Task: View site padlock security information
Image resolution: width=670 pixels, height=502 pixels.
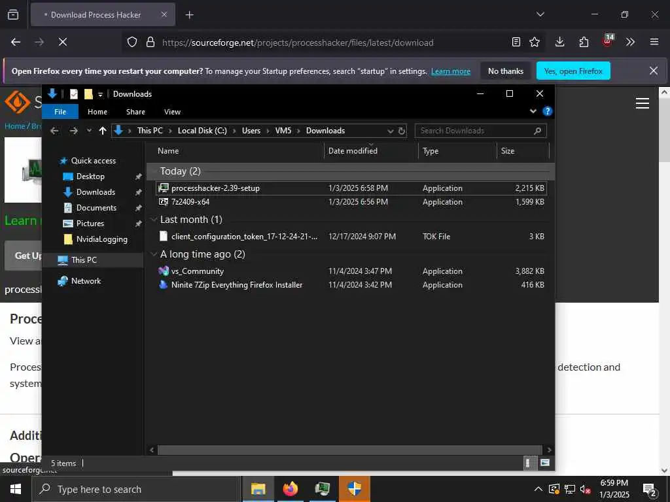Action: [150, 42]
